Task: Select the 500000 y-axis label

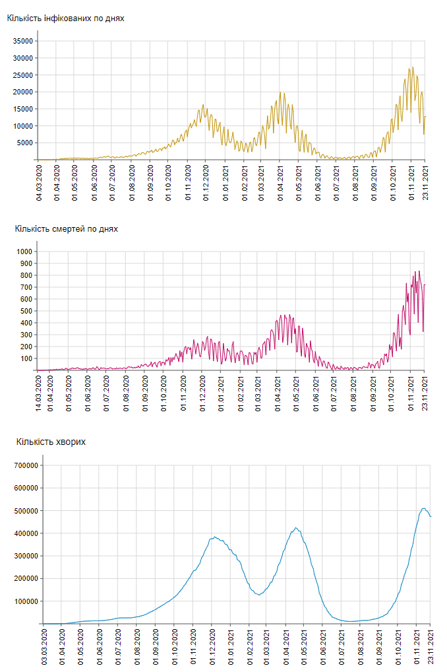Action: [26, 511]
